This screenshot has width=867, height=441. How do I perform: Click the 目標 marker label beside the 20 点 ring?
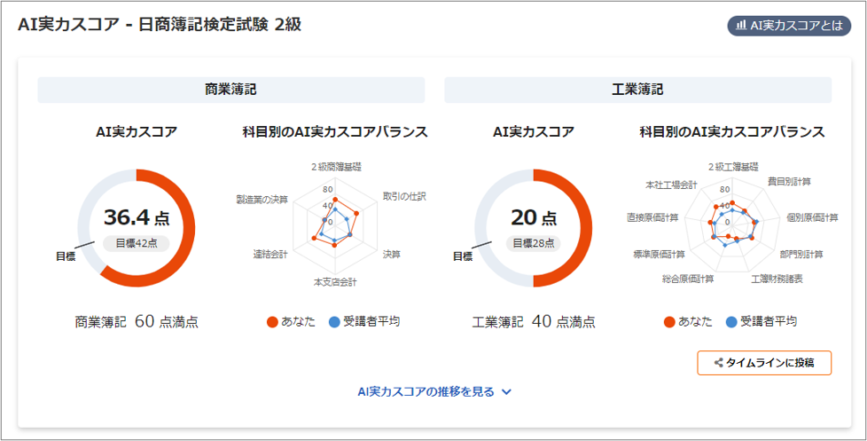[x=463, y=256]
